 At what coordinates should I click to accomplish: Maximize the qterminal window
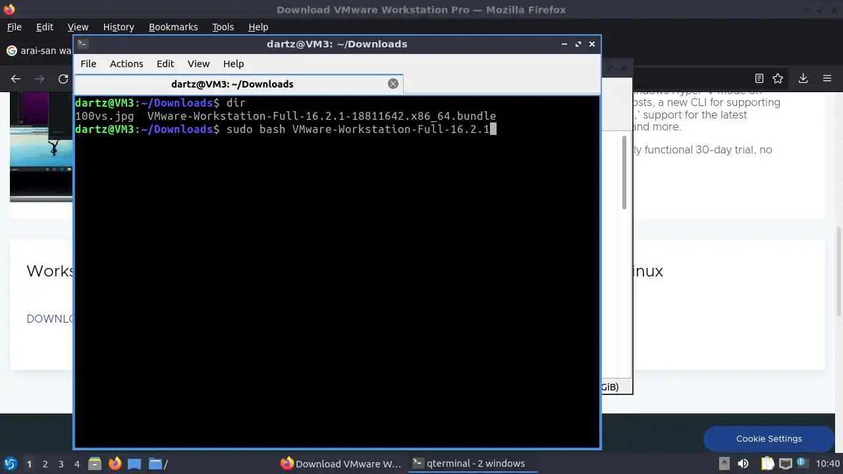(x=578, y=44)
